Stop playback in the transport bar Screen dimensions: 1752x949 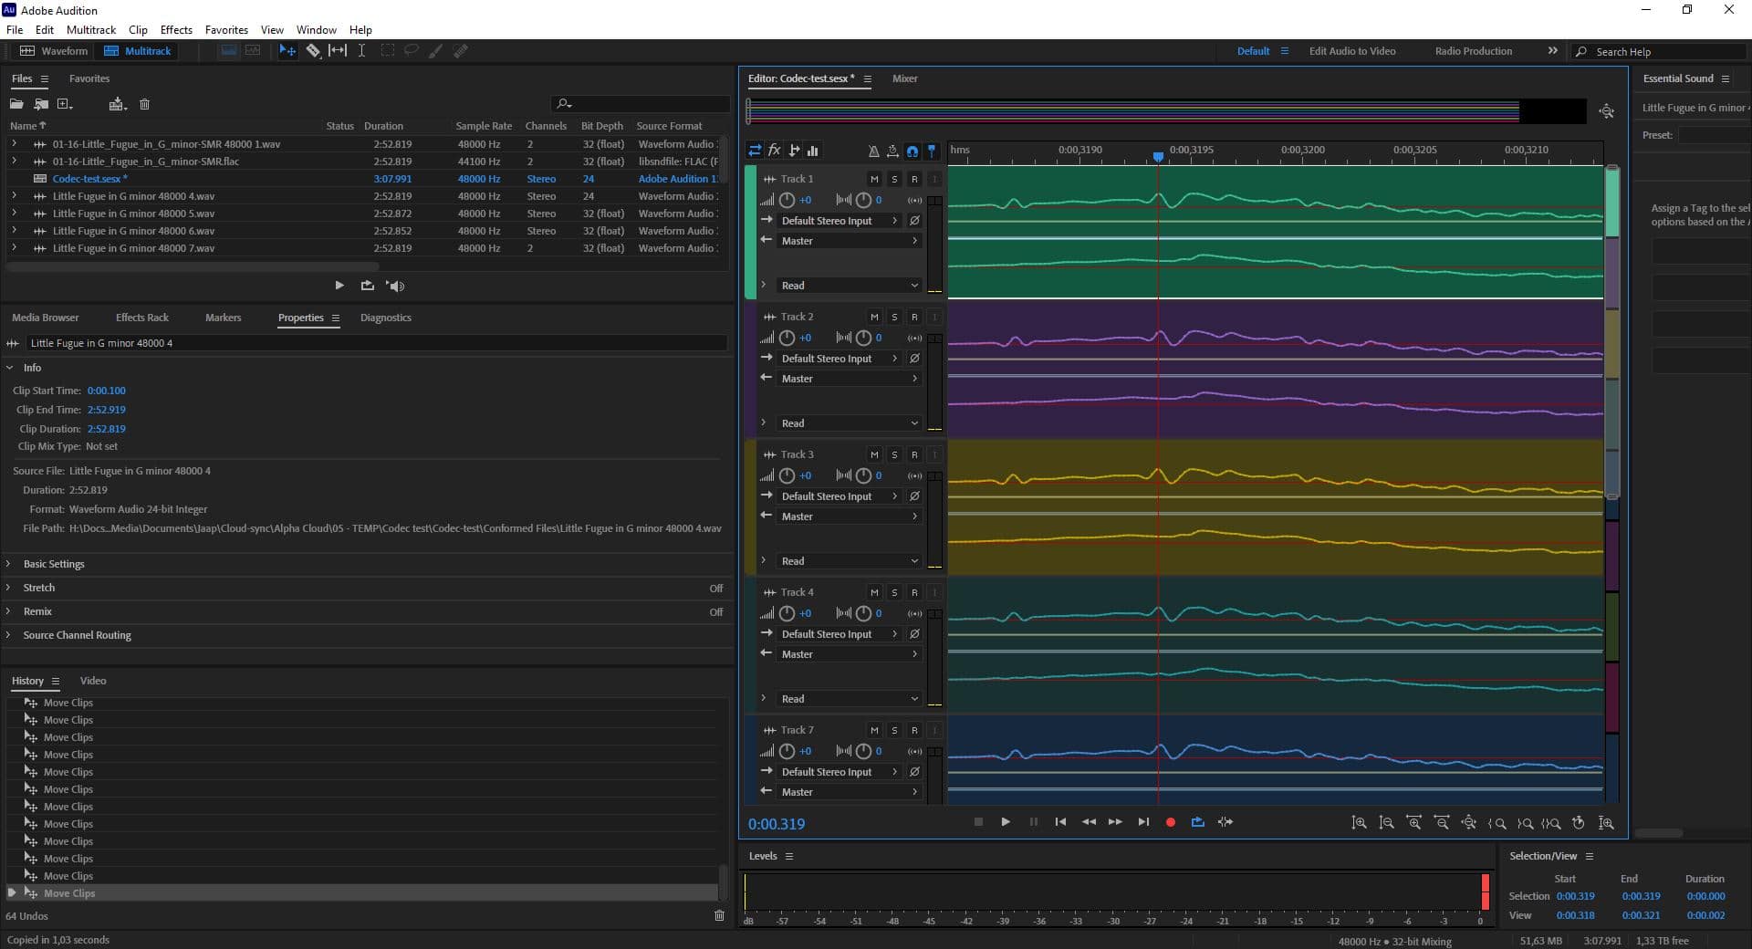point(978,822)
